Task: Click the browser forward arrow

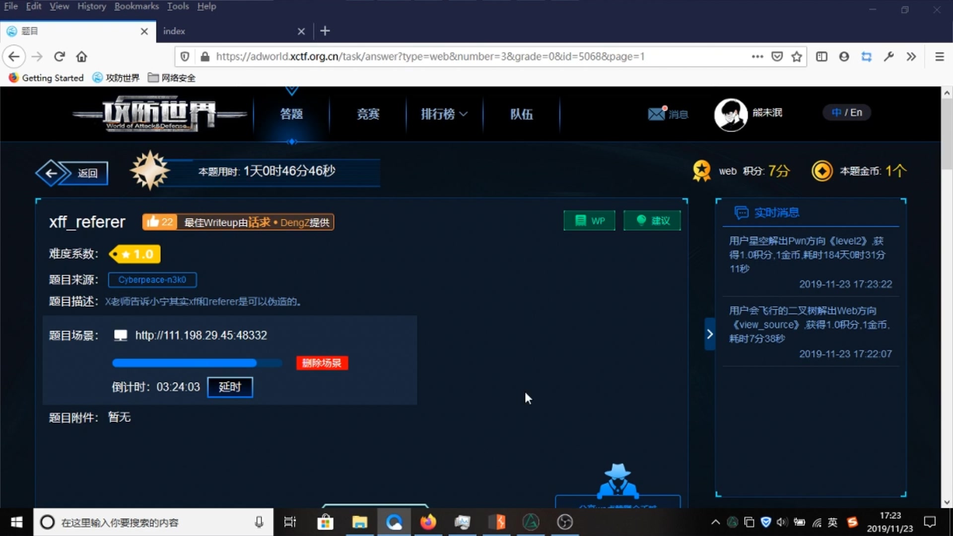Action: [x=37, y=57]
